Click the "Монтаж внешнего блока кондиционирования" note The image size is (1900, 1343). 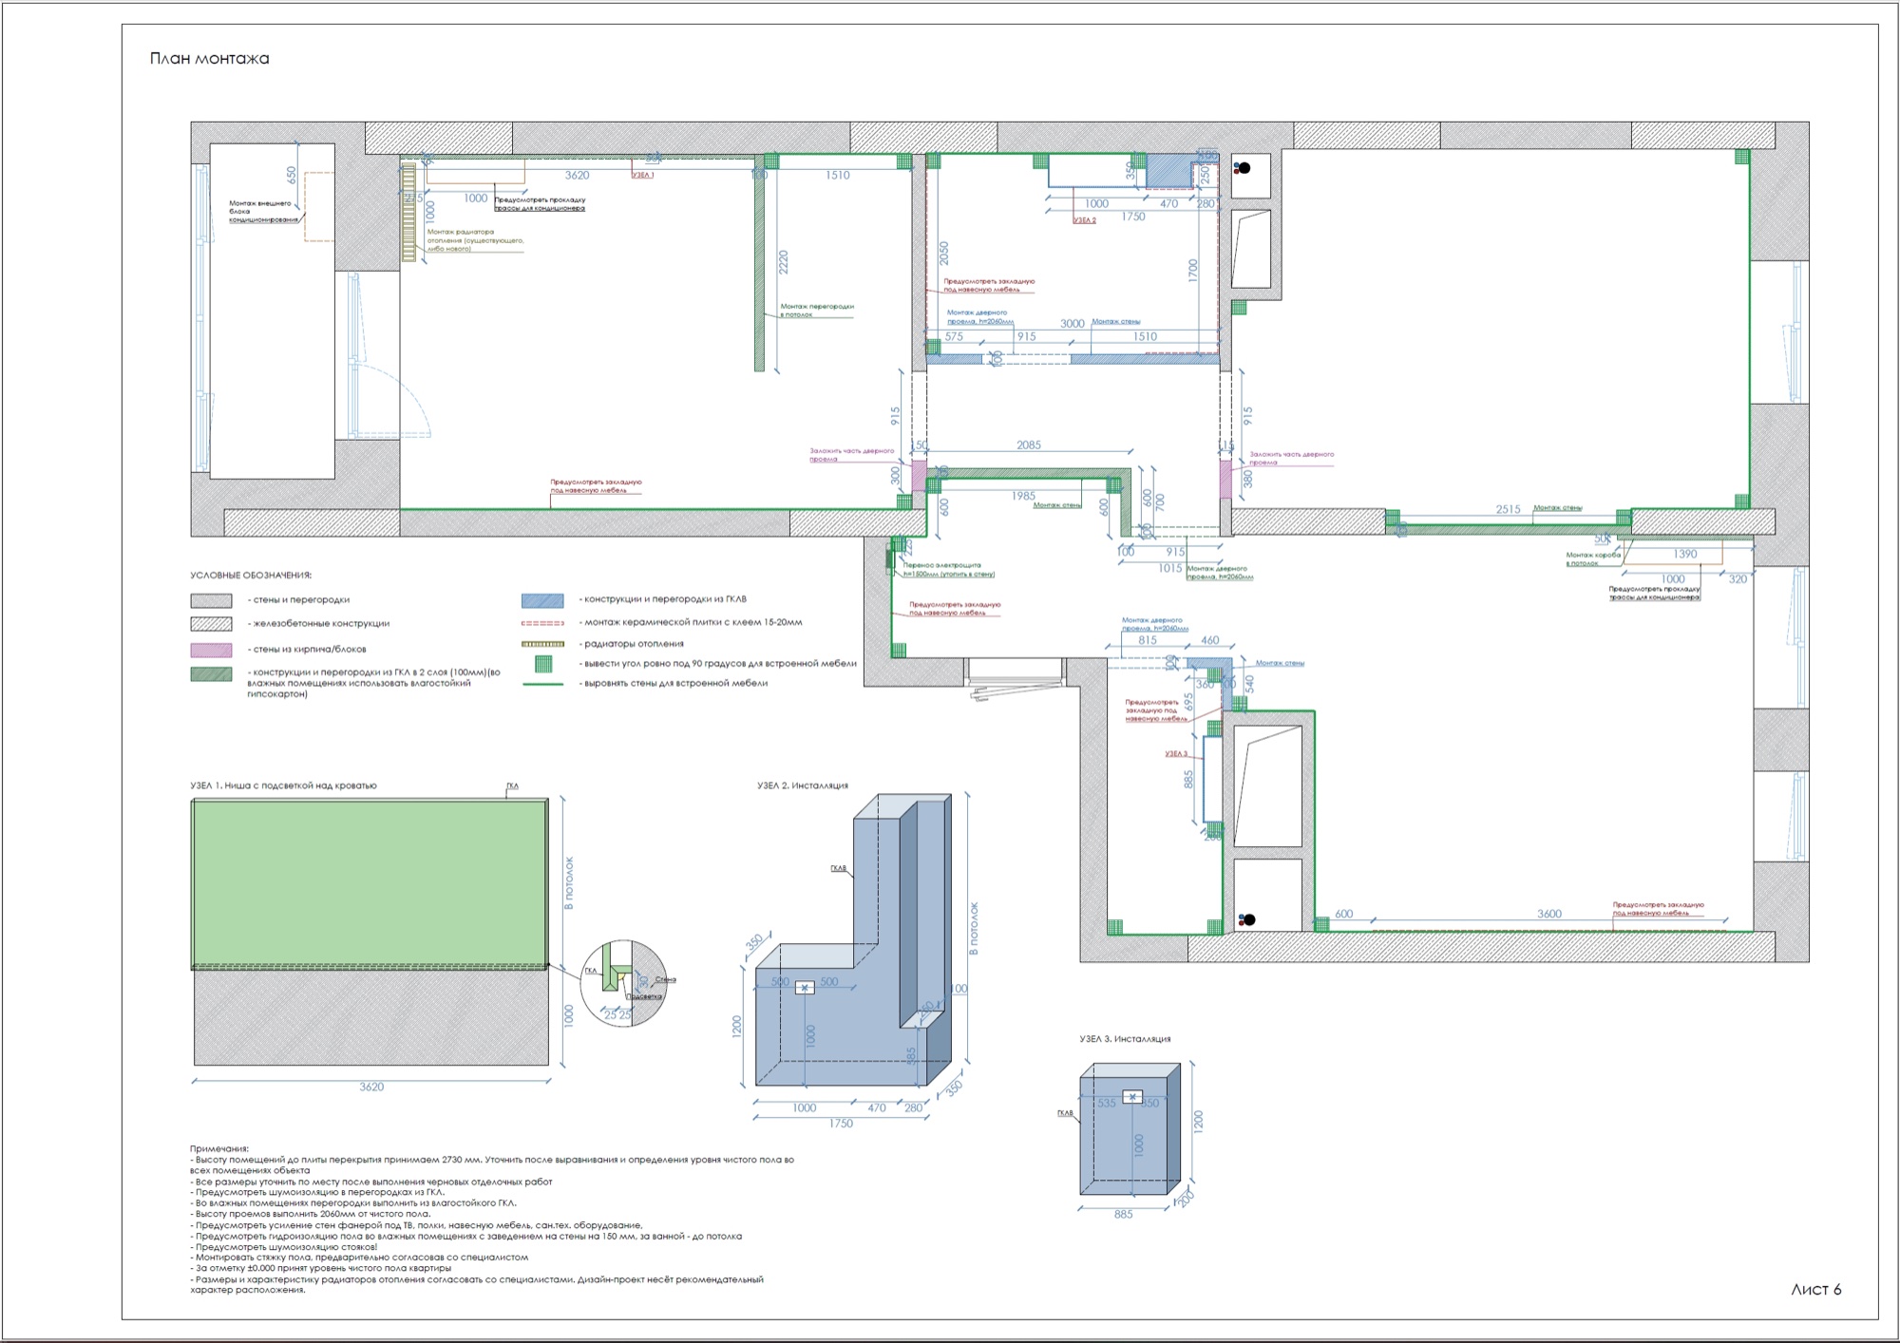tap(263, 211)
